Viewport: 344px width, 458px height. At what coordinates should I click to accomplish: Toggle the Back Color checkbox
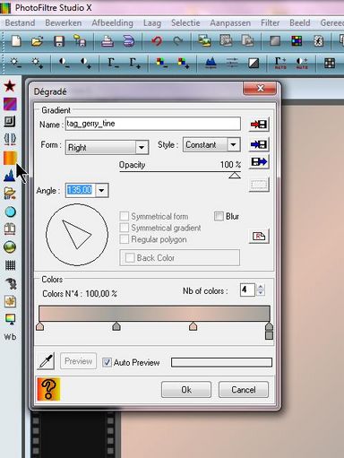pos(130,257)
